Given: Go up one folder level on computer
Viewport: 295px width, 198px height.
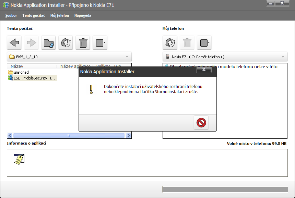Looking at the screenshot, I should pos(49,42).
